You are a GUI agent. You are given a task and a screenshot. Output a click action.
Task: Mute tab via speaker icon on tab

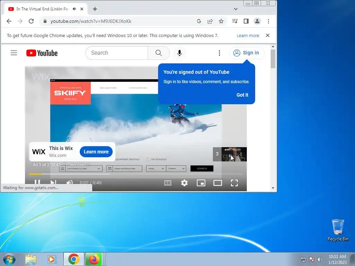(x=75, y=9)
